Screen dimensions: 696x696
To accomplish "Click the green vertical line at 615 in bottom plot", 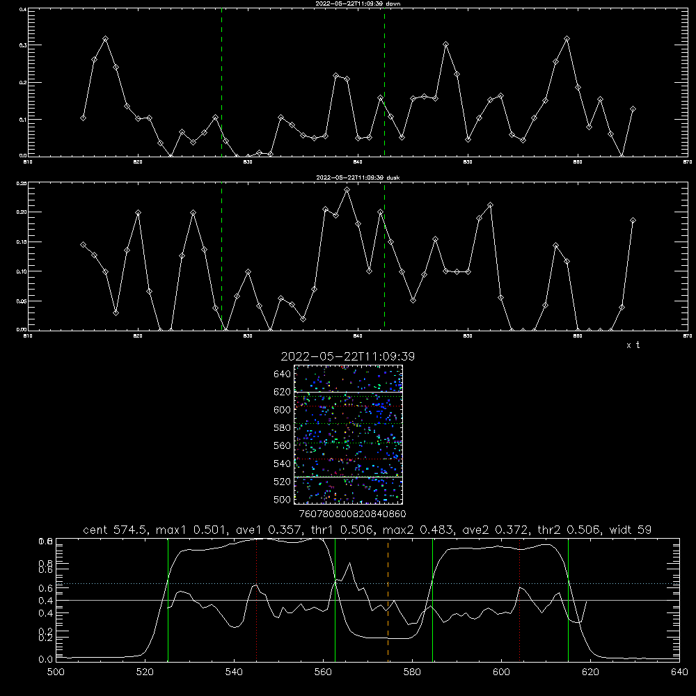I will (568, 600).
